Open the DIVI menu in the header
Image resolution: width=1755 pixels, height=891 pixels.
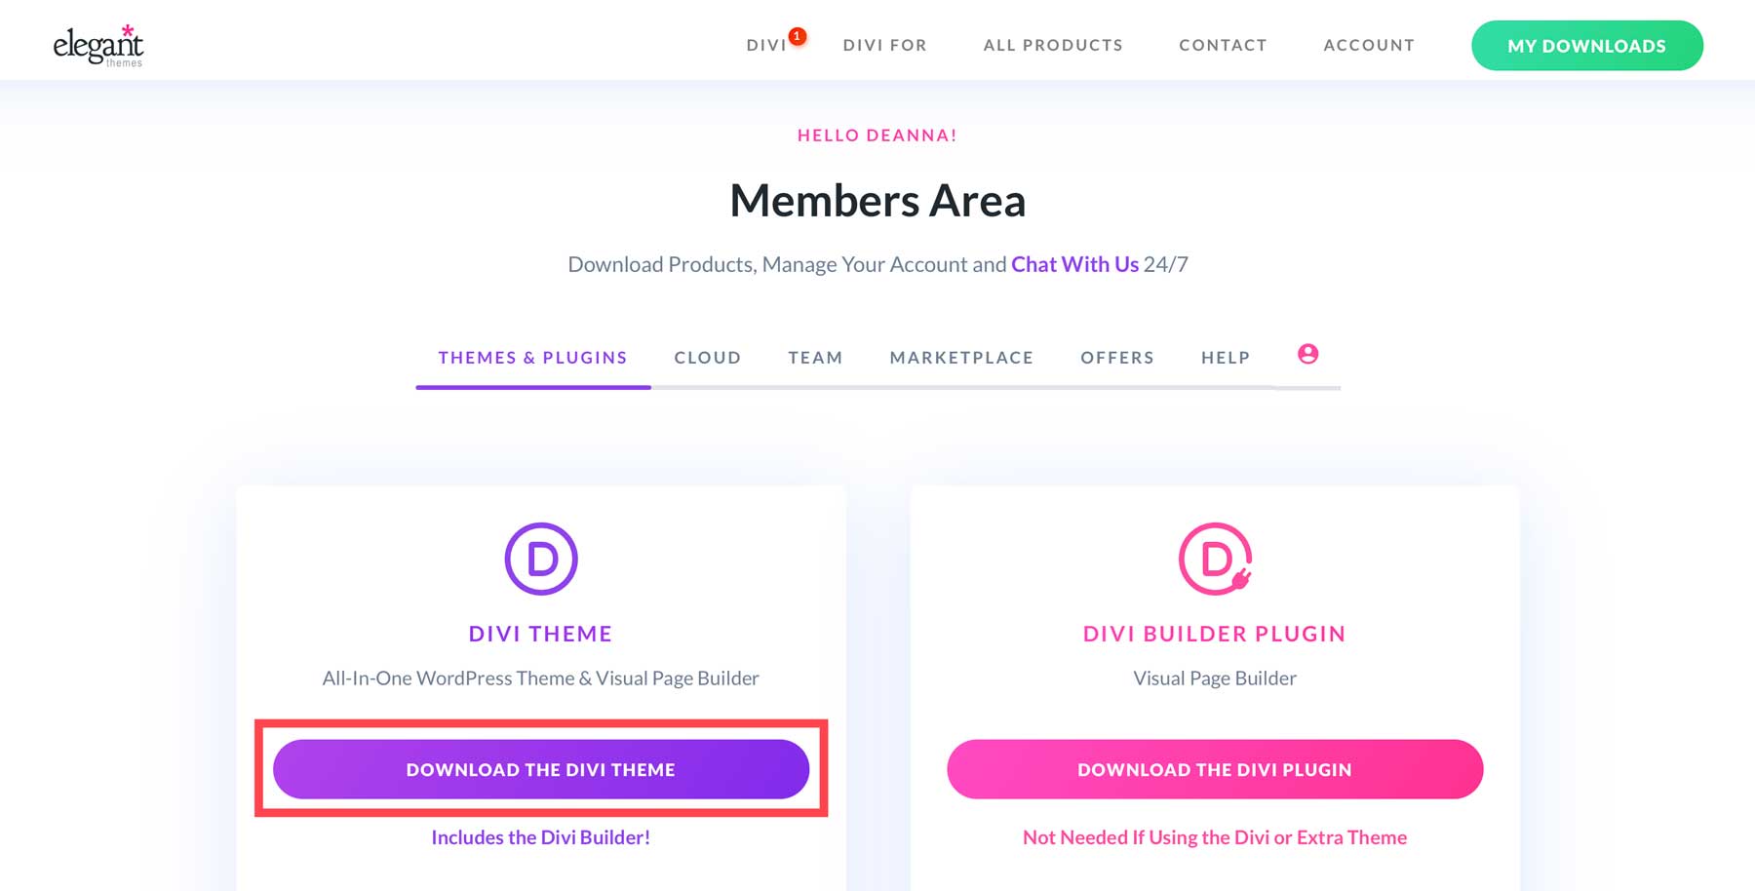pyautogui.click(x=764, y=44)
